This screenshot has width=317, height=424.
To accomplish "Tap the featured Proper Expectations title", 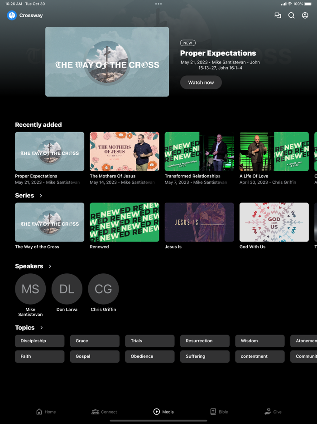I will (218, 53).
